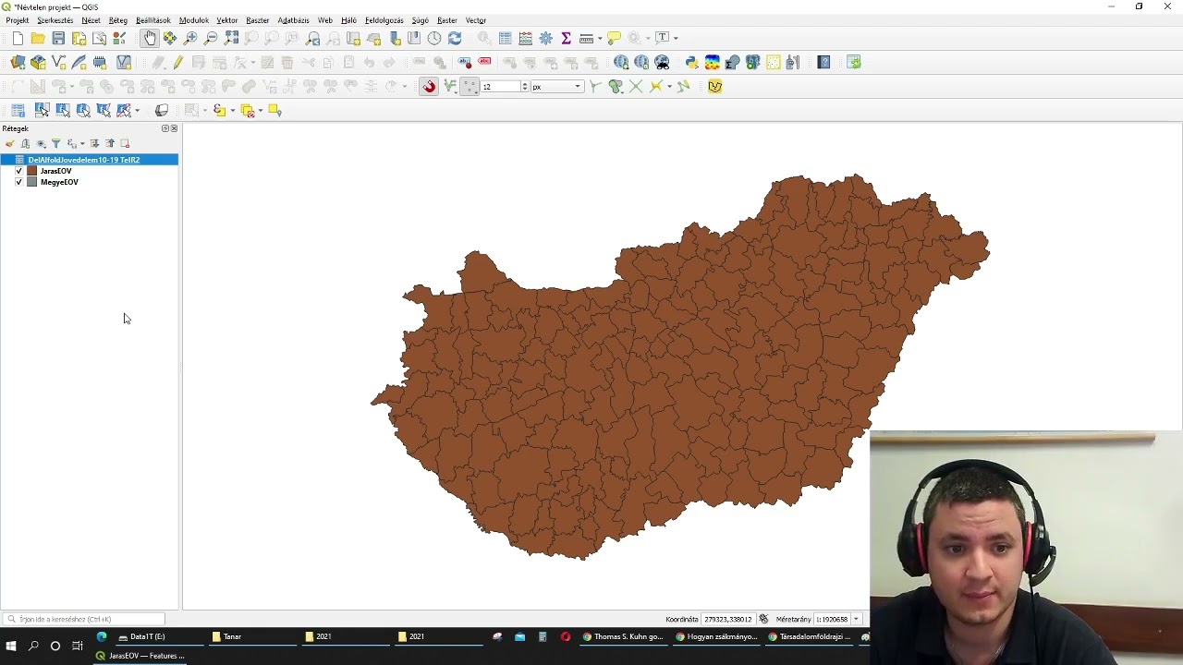Viewport: 1183px width, 665px height.
Task: Open the temporal controller clock icon
Action: (x=434, y=38)
